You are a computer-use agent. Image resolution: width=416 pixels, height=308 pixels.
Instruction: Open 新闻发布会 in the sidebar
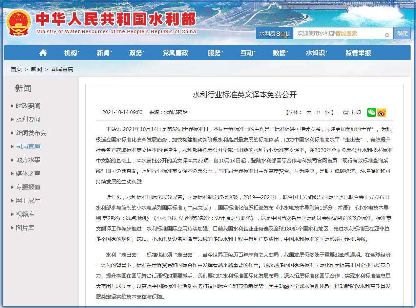tap(31, 133)
